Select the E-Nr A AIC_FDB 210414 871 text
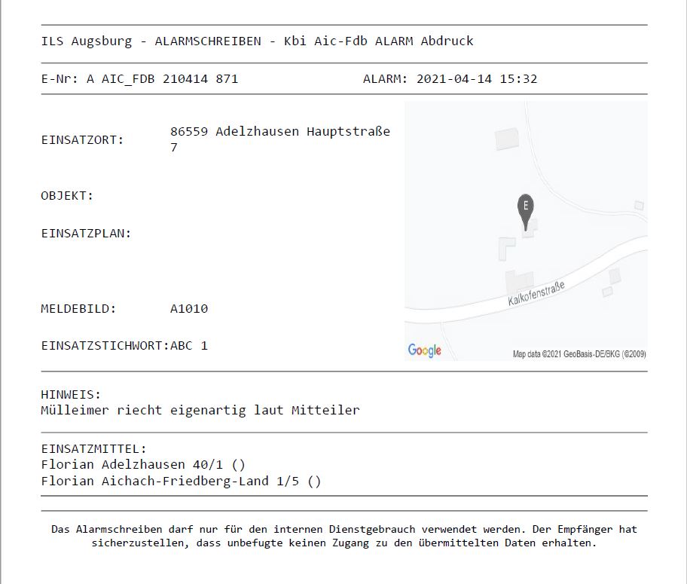Viewport: 687px width, 584px height. tap(139, 78)
